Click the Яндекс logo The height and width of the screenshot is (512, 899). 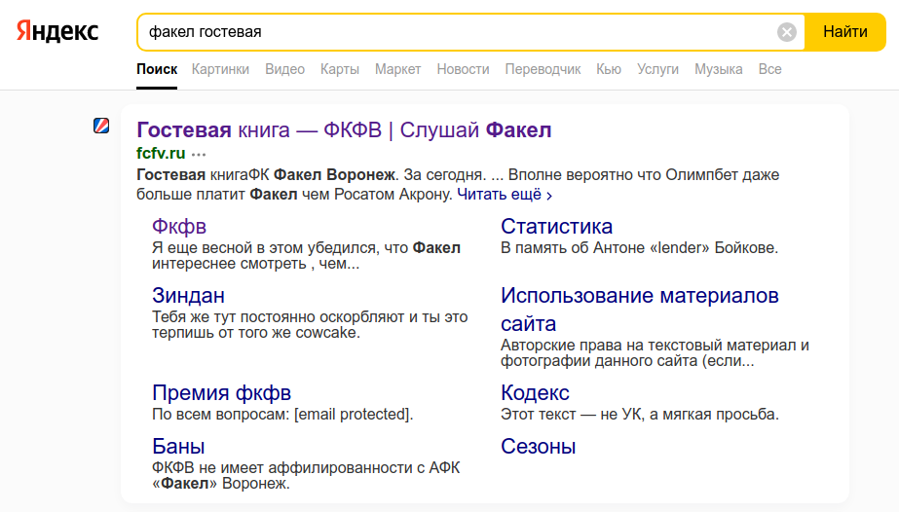pos(57,31)
